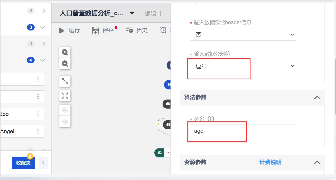Collapse the 资源参数 section
Screen dimensions: 336x180
(x=317, y=162)
